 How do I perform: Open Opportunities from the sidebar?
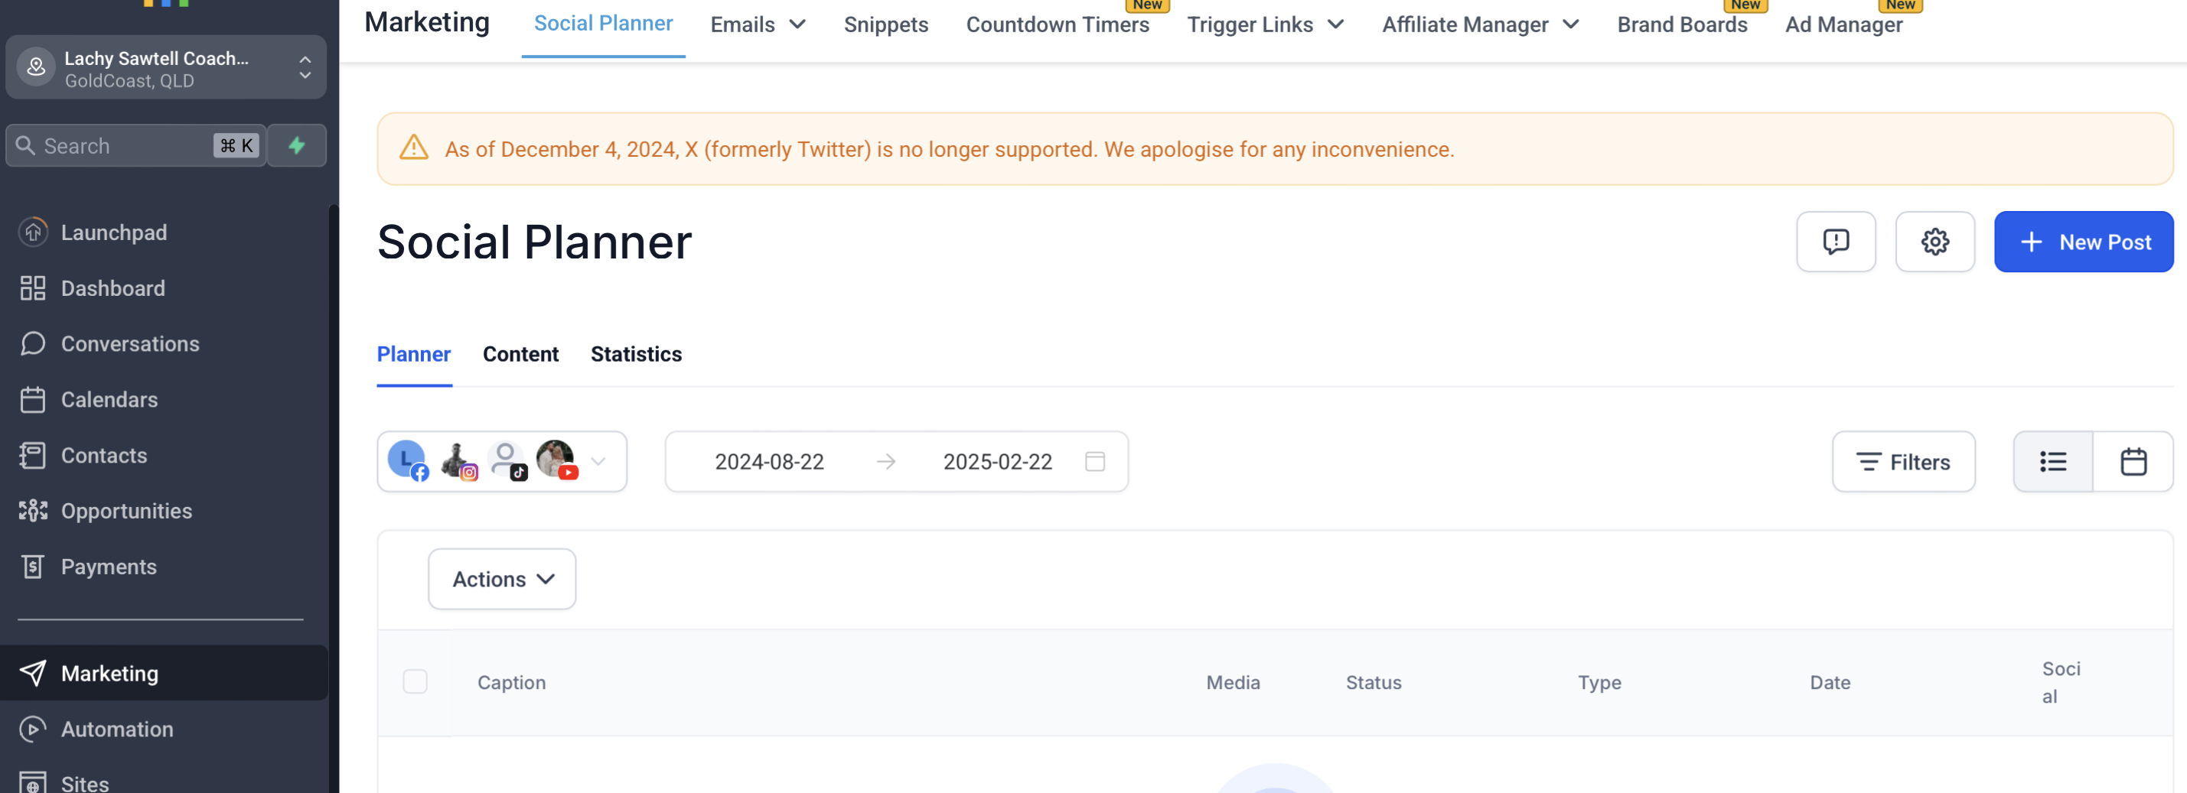tap(125, 511)
